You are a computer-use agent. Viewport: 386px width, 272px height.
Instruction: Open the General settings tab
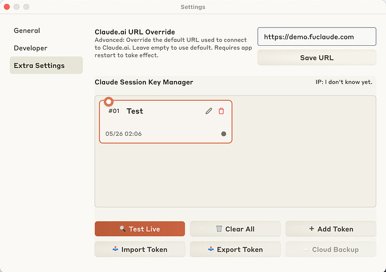[27, 31]
